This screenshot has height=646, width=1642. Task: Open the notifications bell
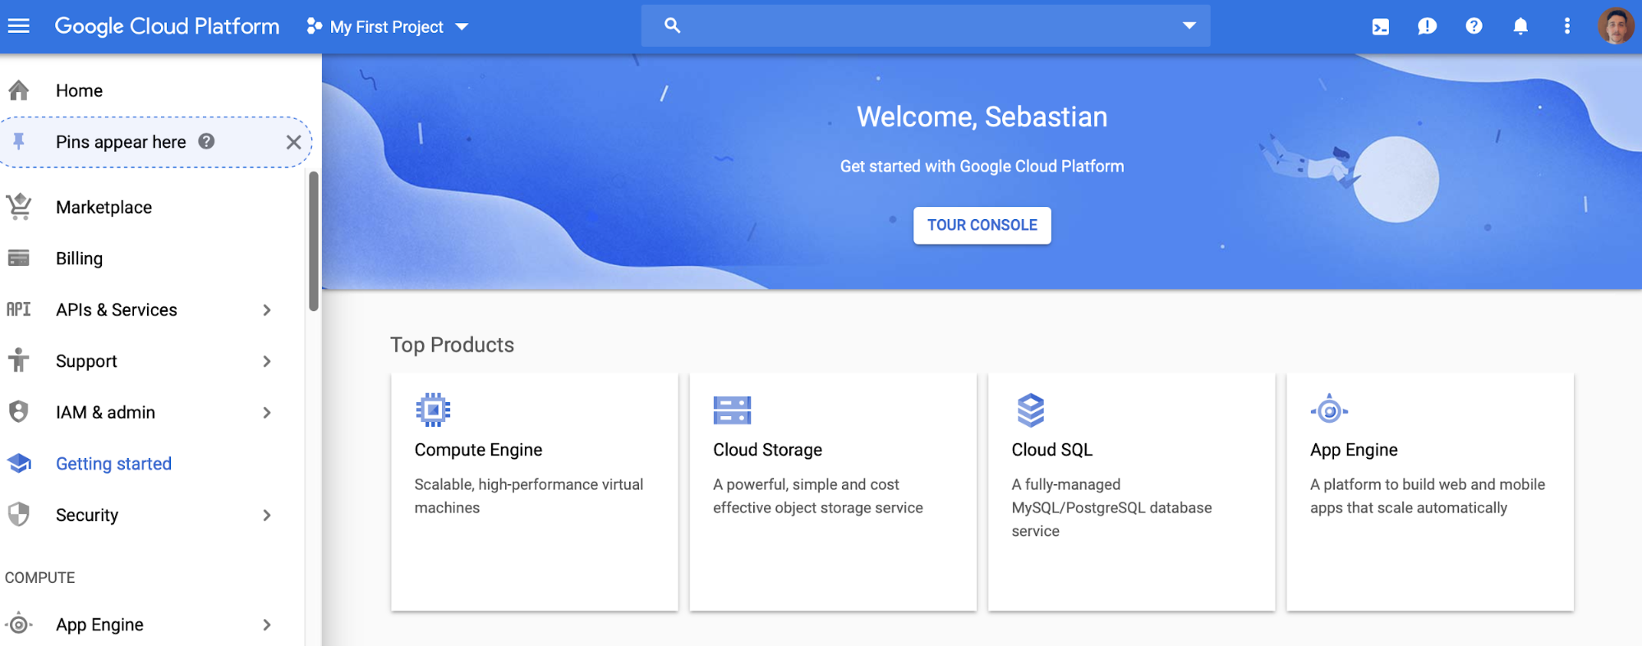(1520, 26)
